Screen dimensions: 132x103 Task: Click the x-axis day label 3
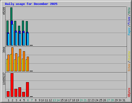tap(16, 100)
